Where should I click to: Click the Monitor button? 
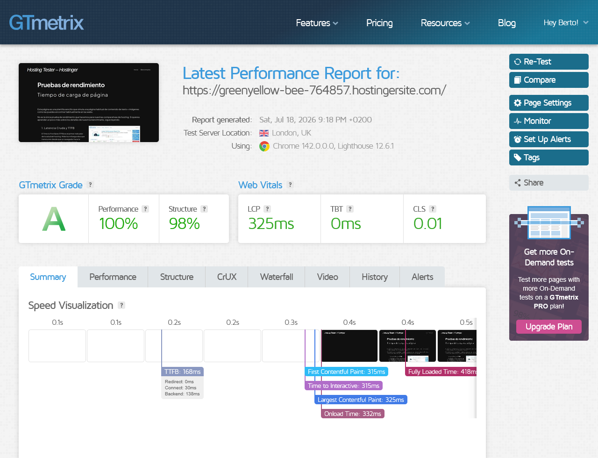tap(549, 121)
